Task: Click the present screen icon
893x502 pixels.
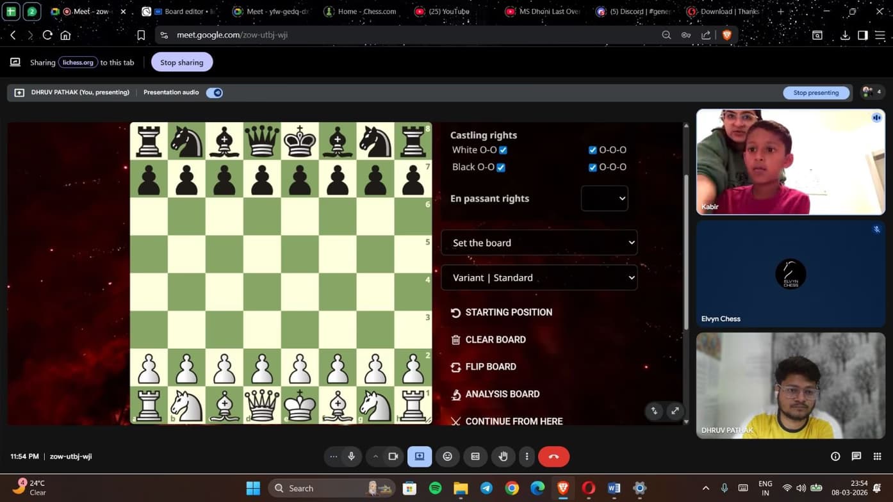Action: [x=420, y=457]
